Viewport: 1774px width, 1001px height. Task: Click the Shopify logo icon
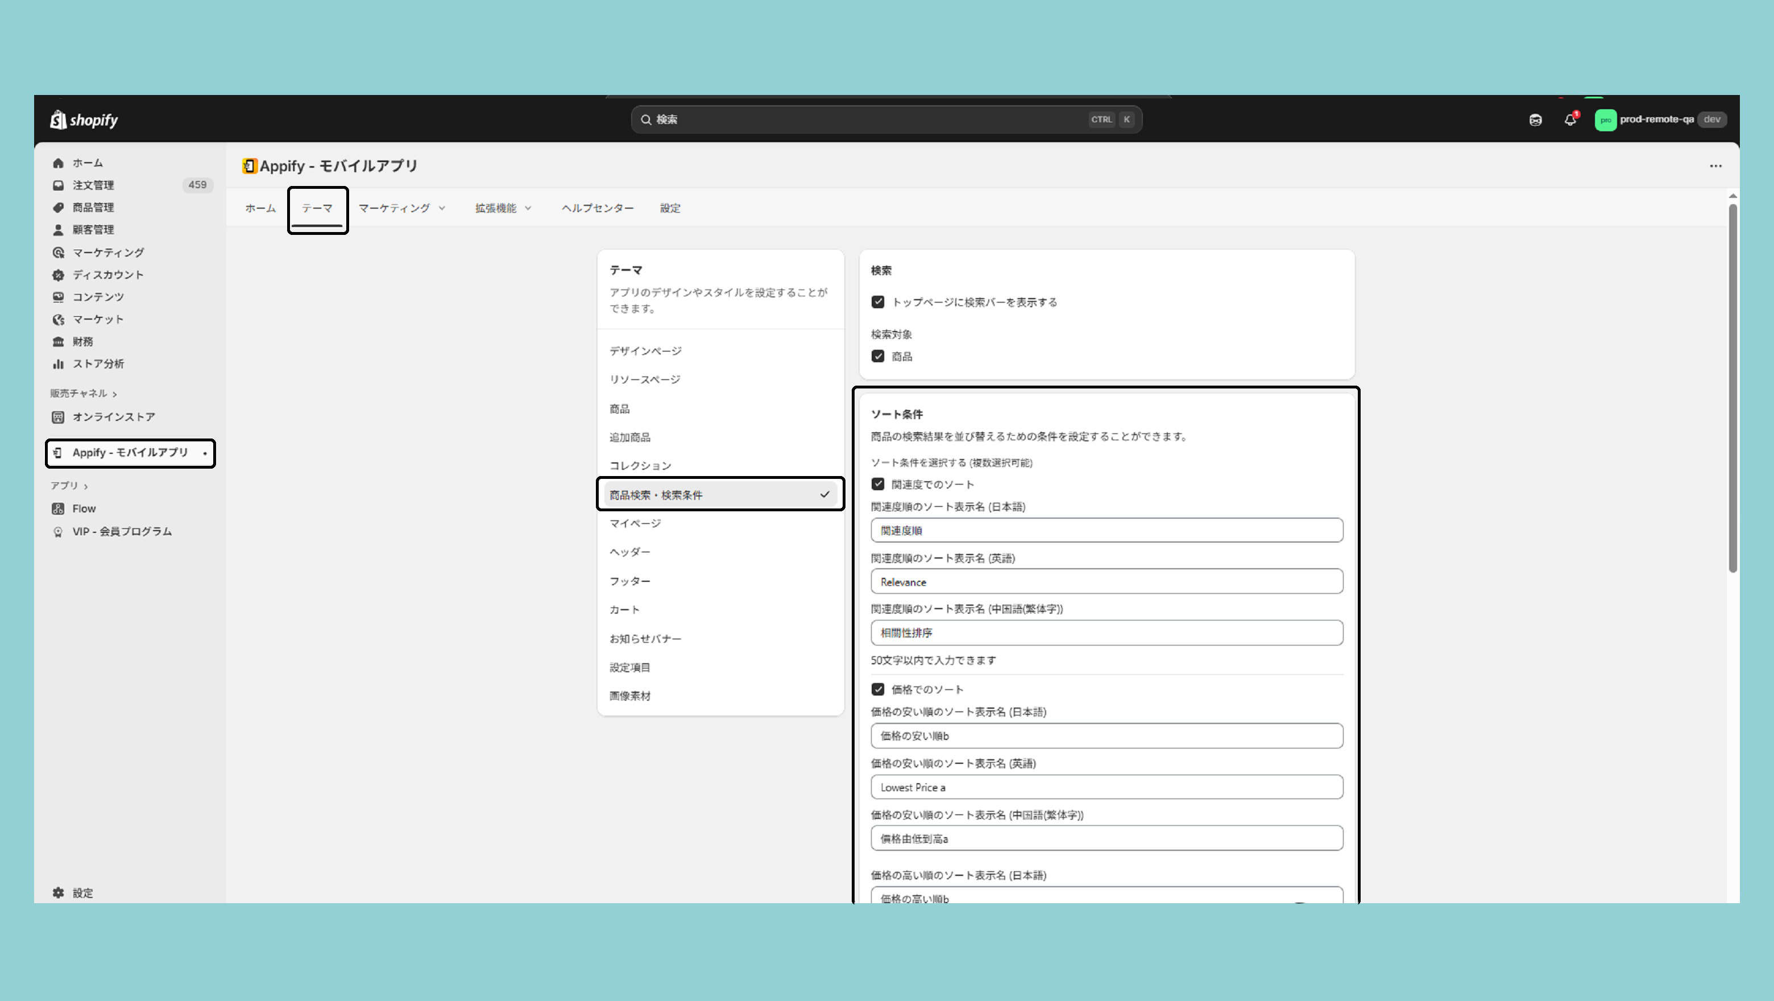pyautogui.click(x=58, y=120)
